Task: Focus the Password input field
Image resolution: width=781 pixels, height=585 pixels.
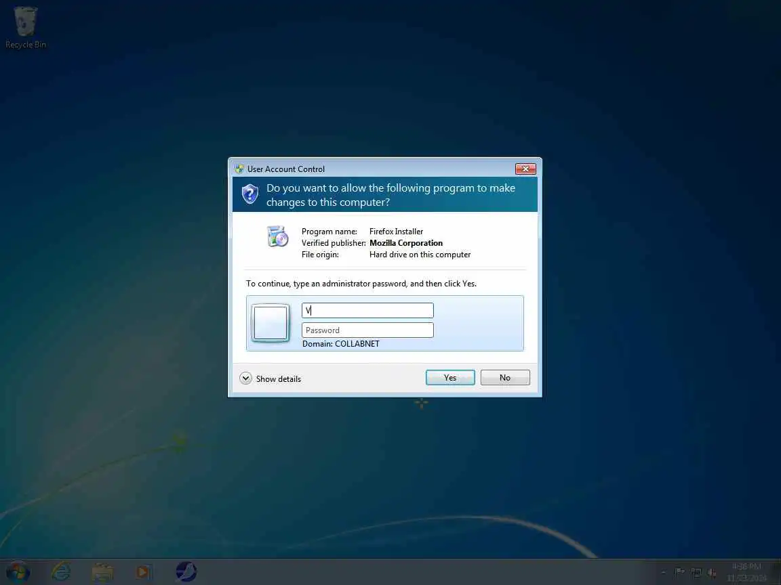Action: (367, 330)
